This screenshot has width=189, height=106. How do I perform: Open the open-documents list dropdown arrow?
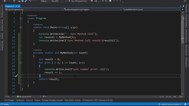181,6
